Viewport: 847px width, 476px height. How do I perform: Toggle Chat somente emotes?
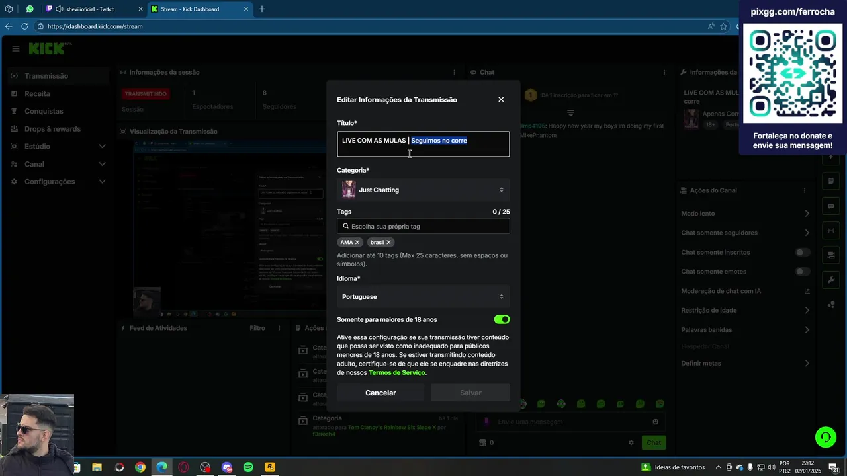803,272
